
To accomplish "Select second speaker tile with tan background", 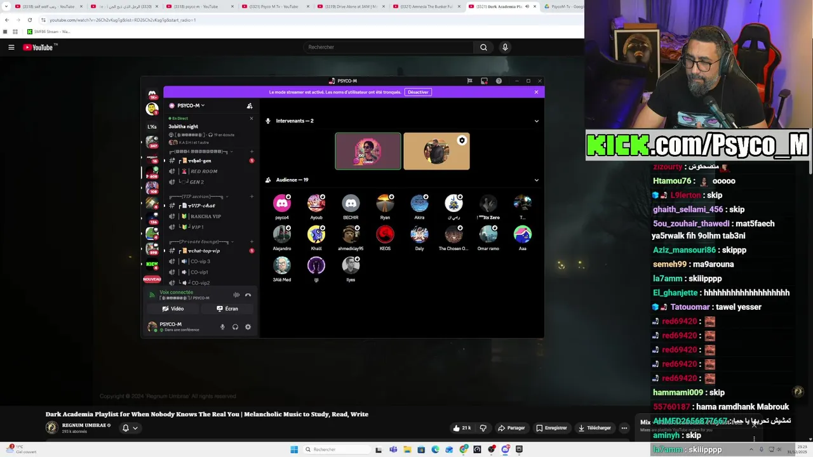I will tap(436, 151).
